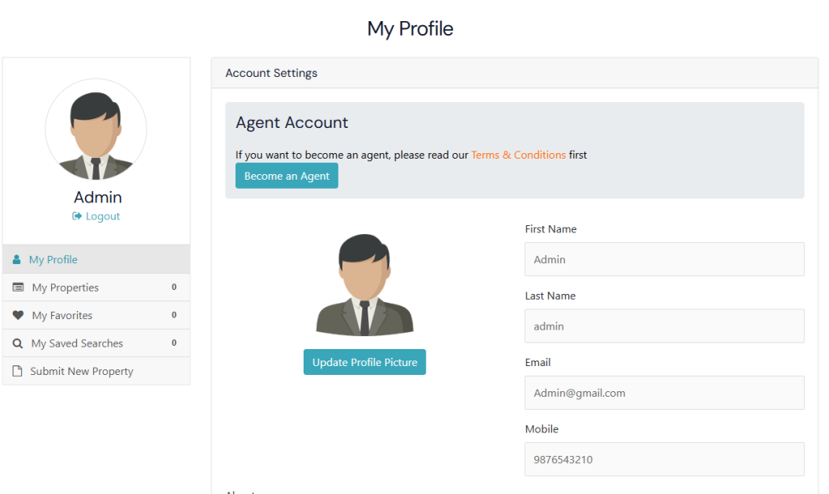Viewport: 829px width, 494px height.
Task: Click Update Profile Picture button
Action: tap(364, 362)
